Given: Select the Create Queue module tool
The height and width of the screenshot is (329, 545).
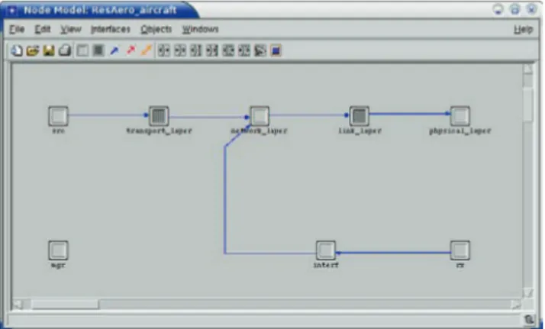Looking at the screenshot, I should 98,50.
